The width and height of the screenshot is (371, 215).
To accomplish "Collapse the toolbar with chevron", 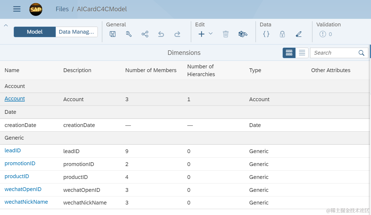I will (6, 26).
